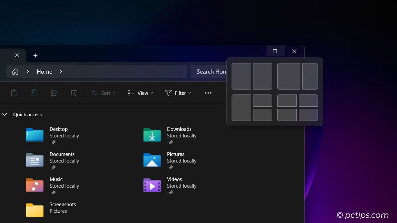Screen dimensions: 397x223
Task: Open the Downloads folder icon
Action: pyautogui.click(x=152, y=135)
